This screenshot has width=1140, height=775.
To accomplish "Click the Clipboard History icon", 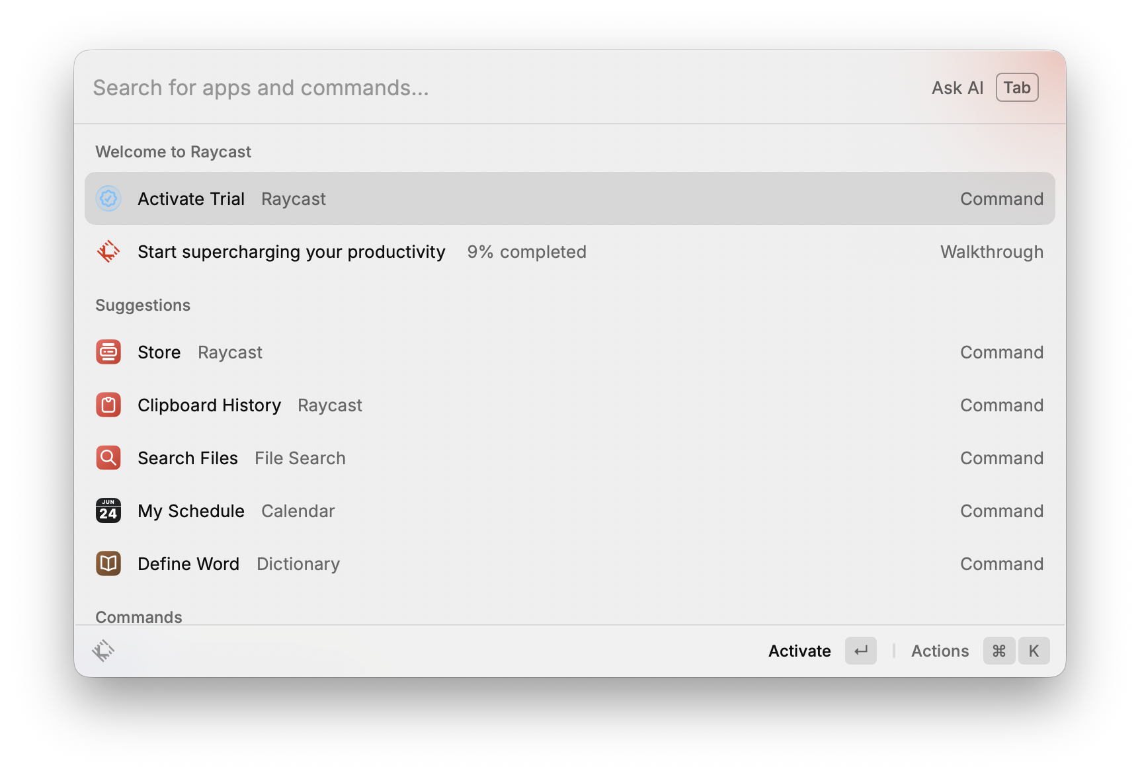I will click(108, 405).
